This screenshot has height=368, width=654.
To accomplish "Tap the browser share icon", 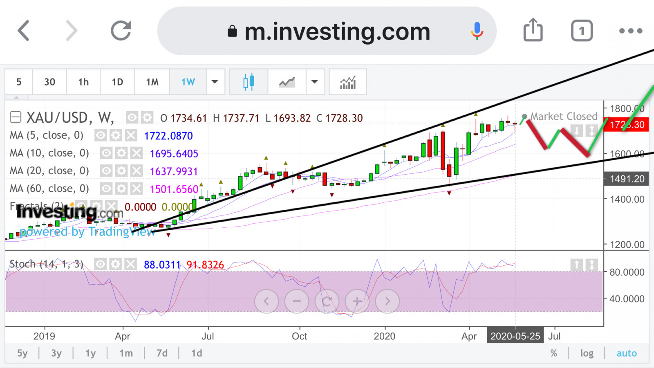I will coord(533,30).
